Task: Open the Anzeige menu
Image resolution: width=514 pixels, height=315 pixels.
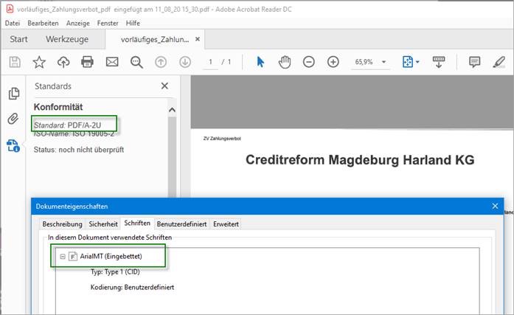Action: point(77,24)
